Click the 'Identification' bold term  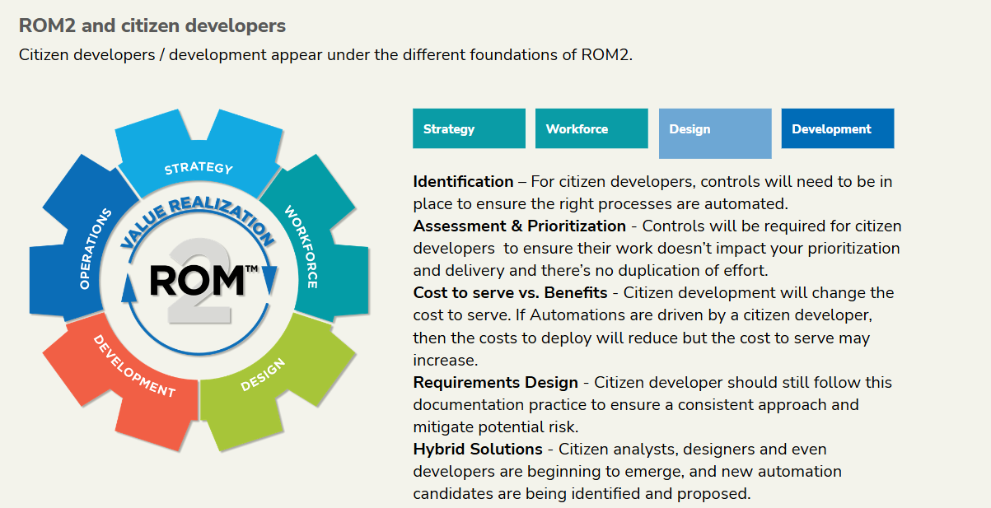pyautogui.click(x=463, y=181)
